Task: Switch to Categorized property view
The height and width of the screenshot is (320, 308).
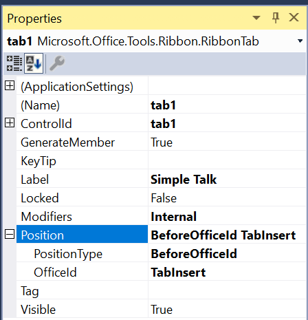Action: click(x=14, y=63)
